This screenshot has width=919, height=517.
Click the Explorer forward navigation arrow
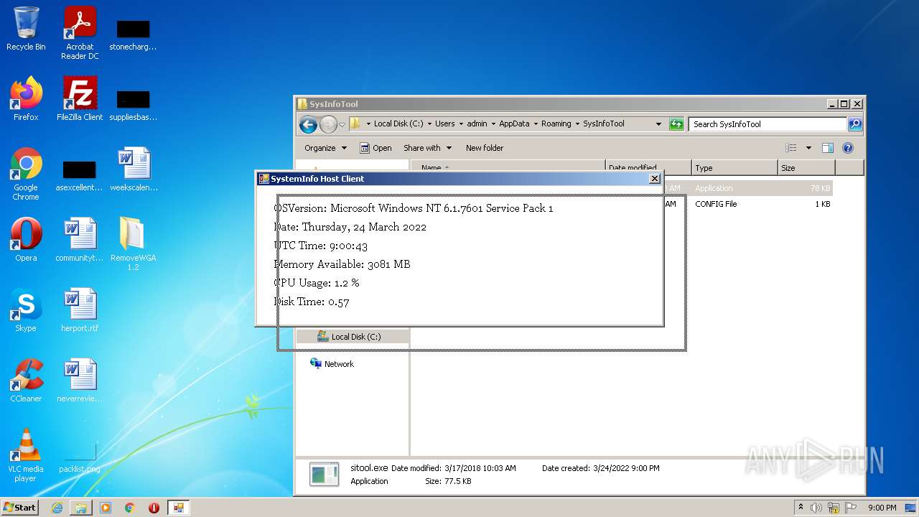328,124
